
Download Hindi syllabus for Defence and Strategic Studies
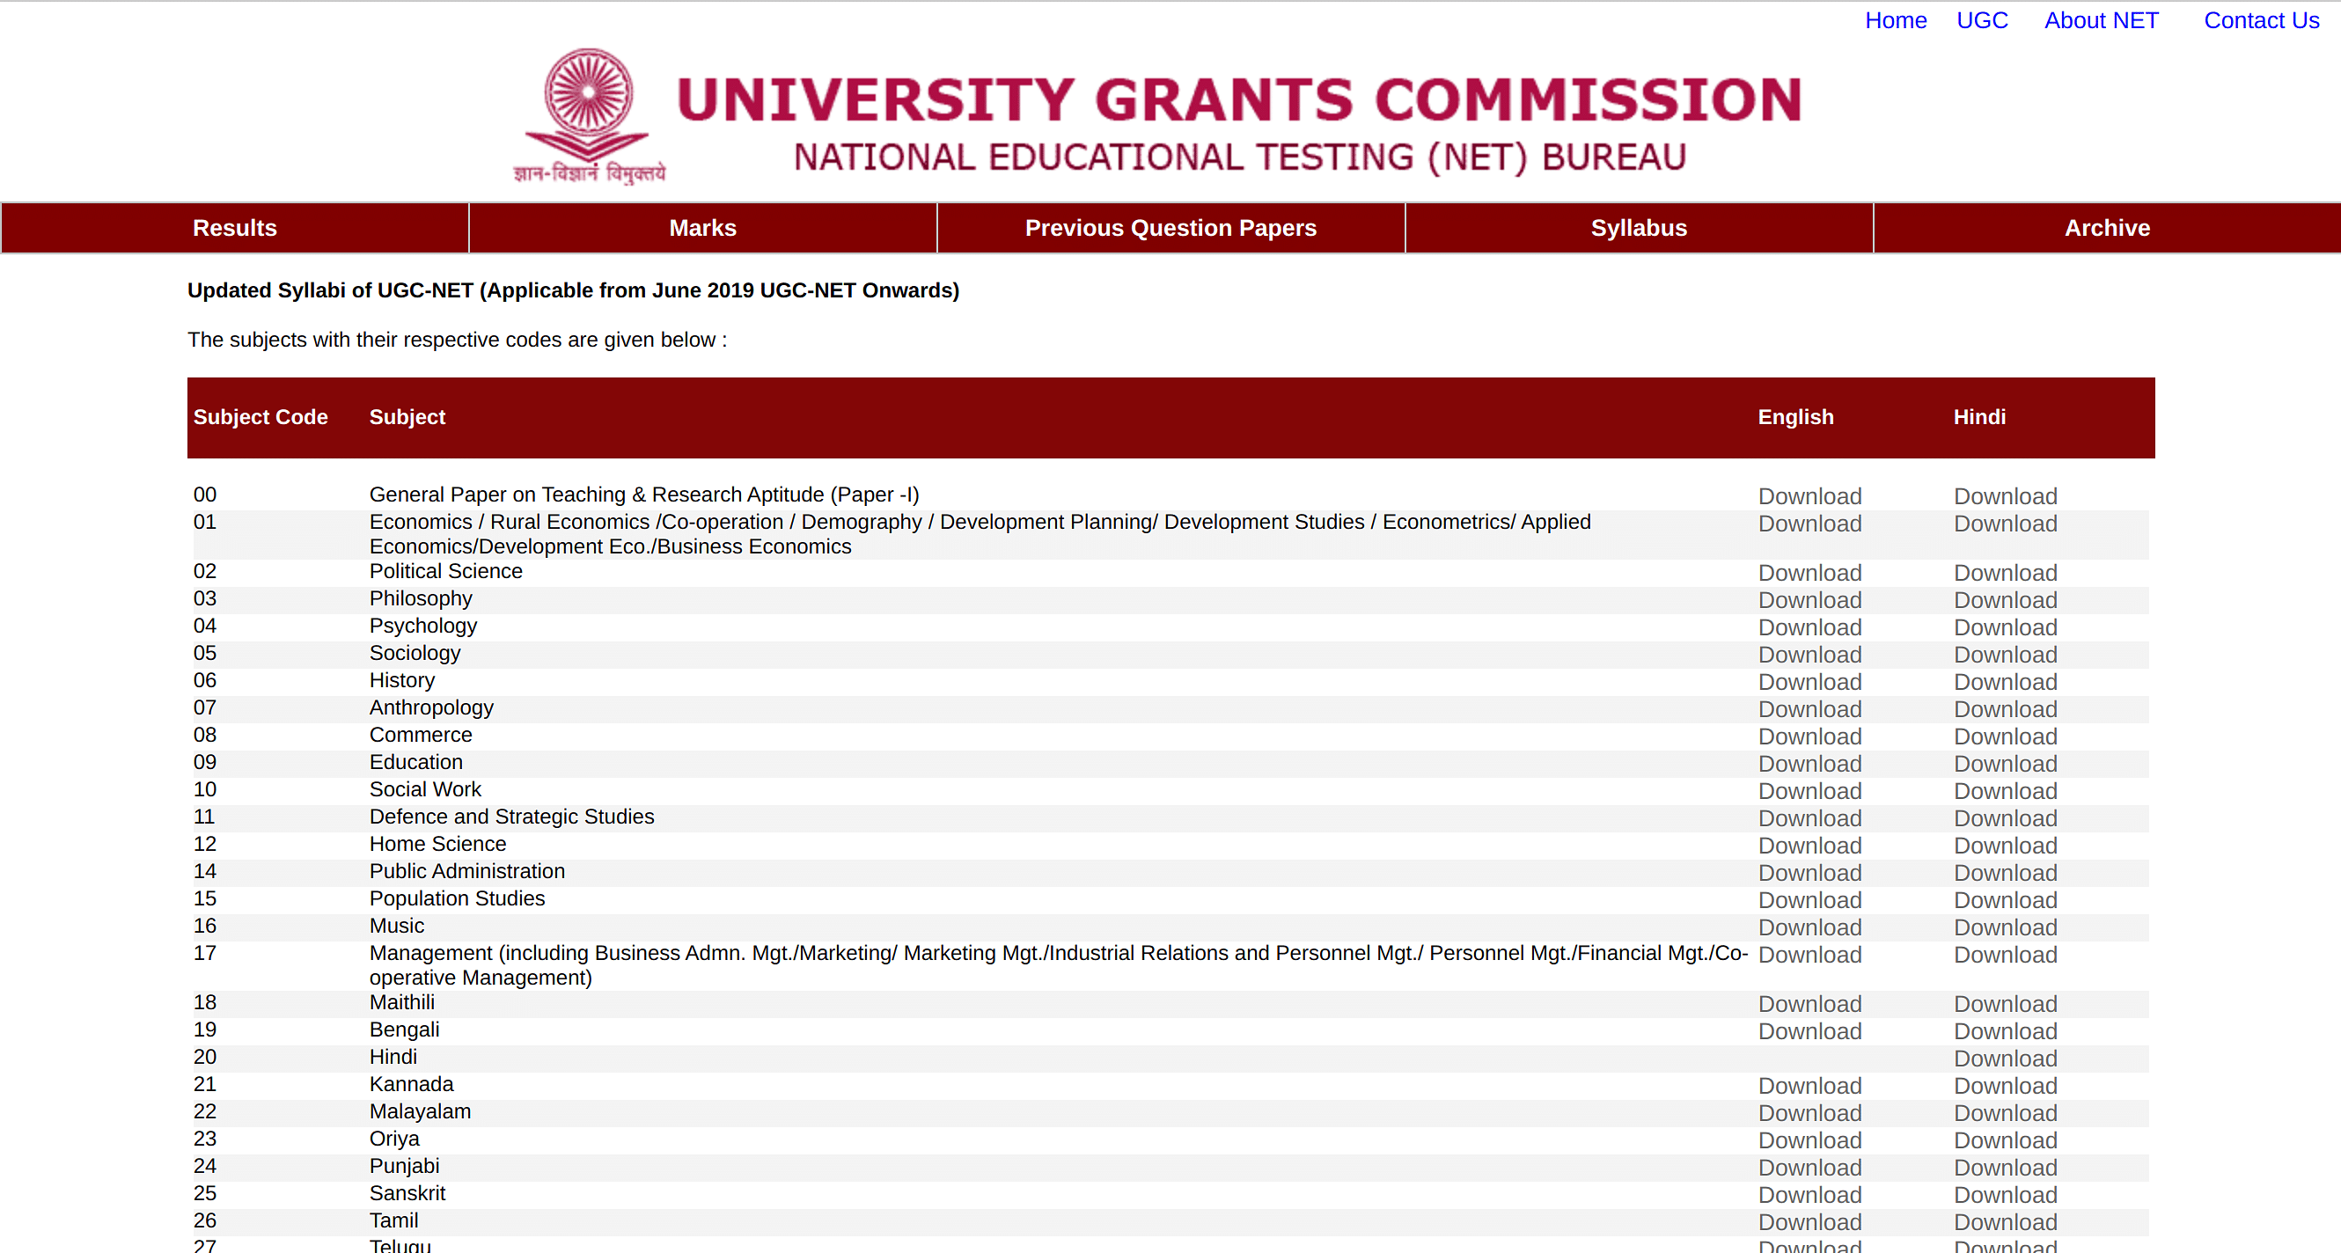(x=2005, y=817)
